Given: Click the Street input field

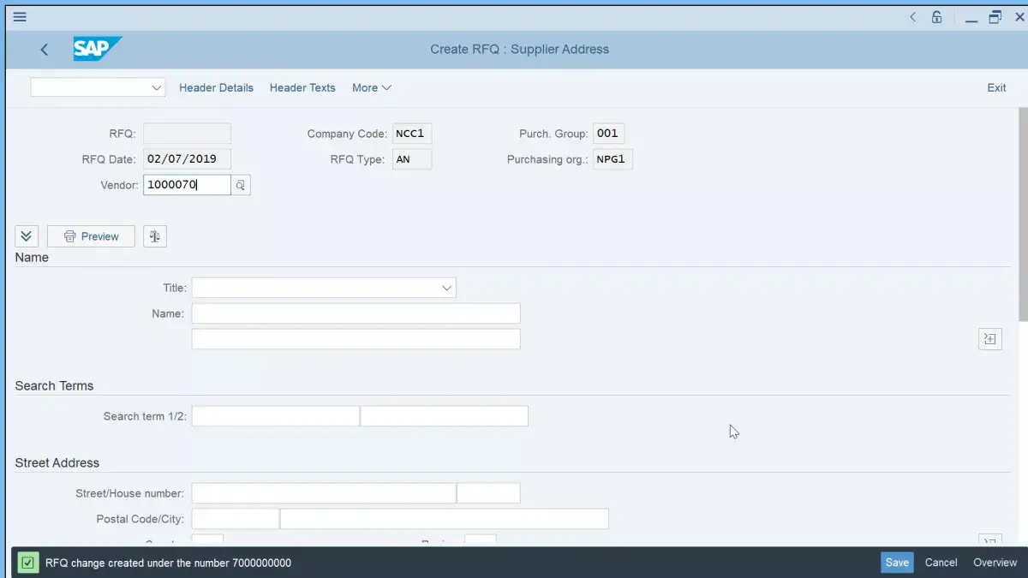Looking at the screenshot, I should (x=324, y=493).
